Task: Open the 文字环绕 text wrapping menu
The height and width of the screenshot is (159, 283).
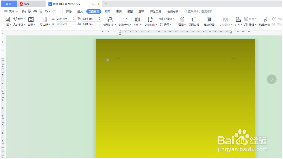Action: 225,21
